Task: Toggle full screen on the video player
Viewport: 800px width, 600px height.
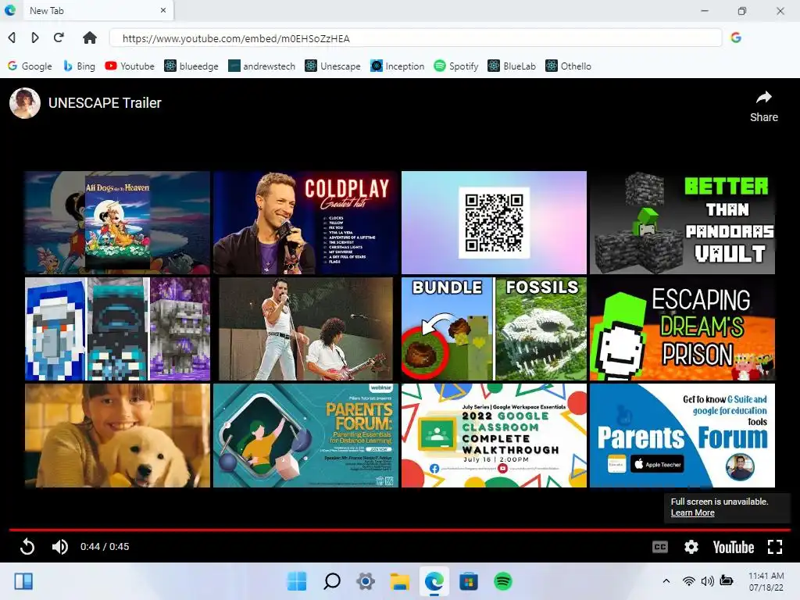Action: coord(775,547)
